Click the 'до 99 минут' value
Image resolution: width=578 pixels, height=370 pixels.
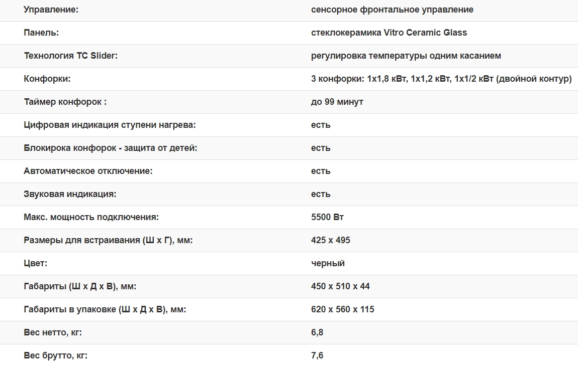337,102
